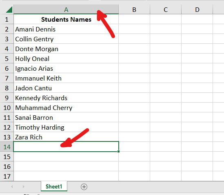Select row 17 header
Screen dimensions: 224x195
pos(7,176)
